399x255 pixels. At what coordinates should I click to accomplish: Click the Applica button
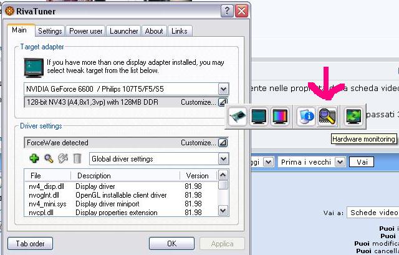click(x=222, y=244)
